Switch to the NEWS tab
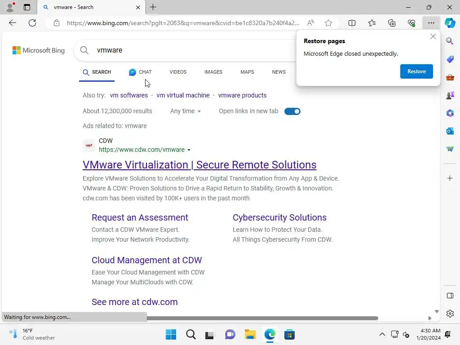This screenshot has width=460, height=345. click(279, 72)
